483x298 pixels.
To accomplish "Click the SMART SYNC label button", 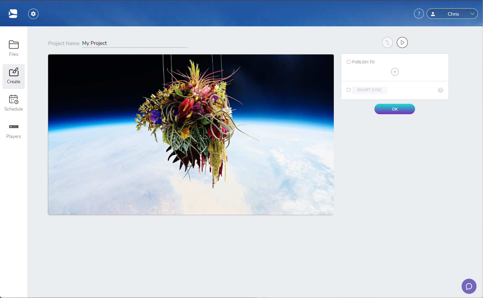I will click(x=369, y=90).
